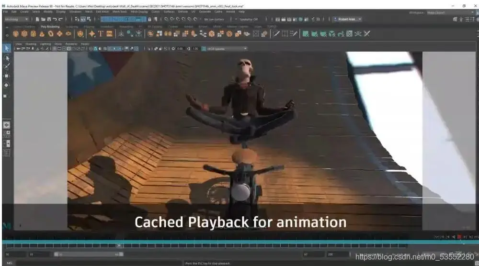
Task: Open the Windows menu
Action: tap(76, 11)
